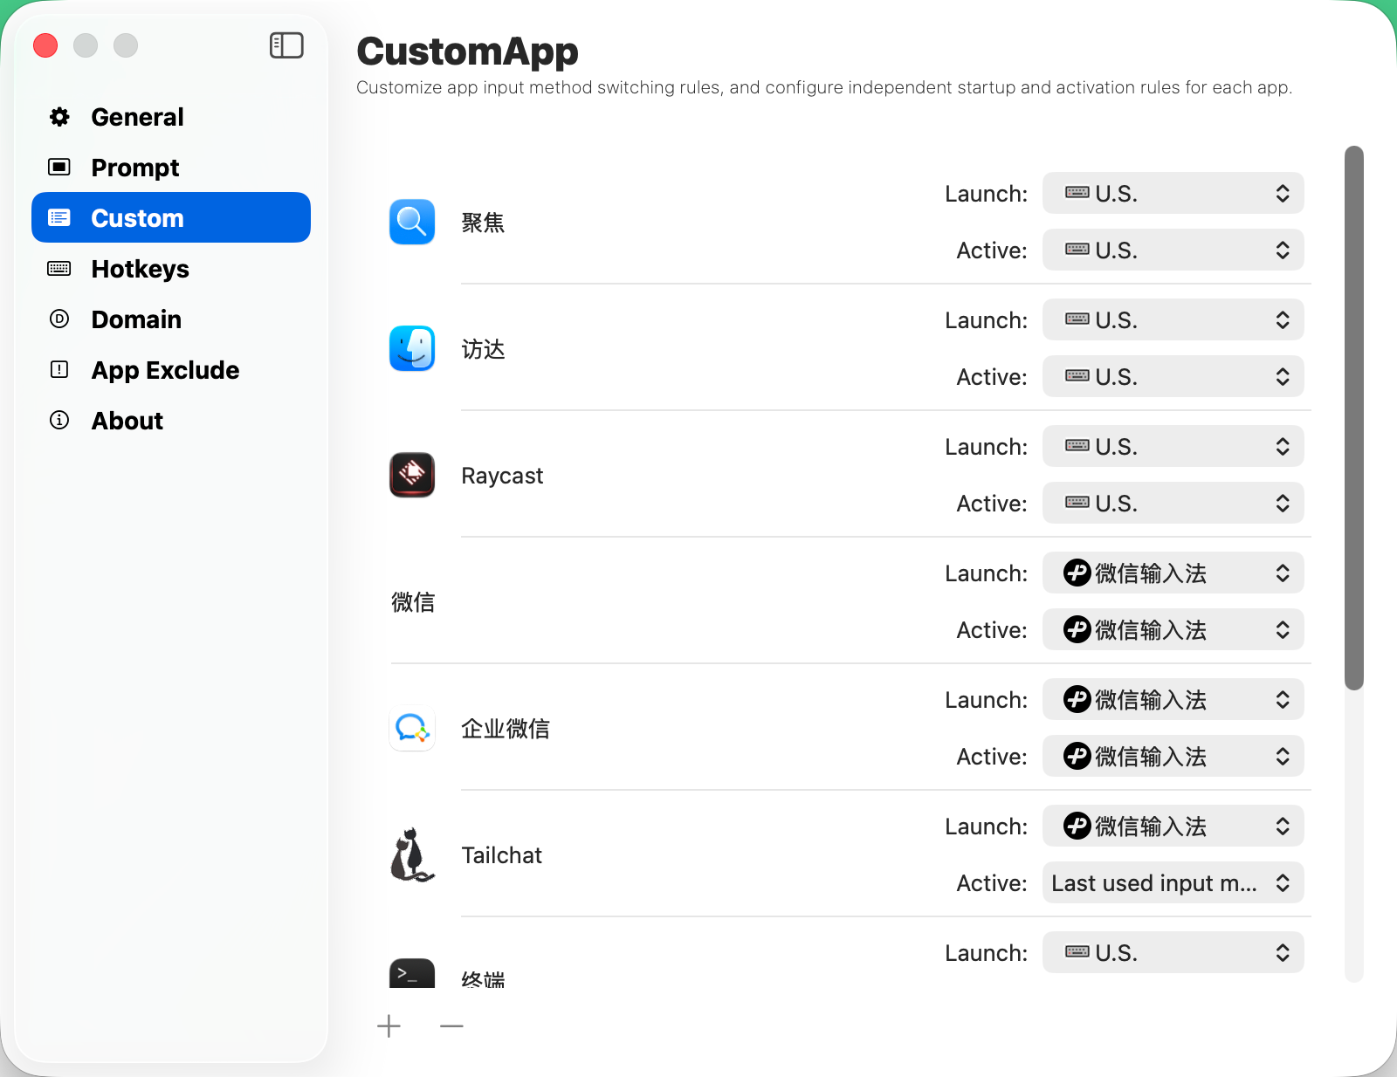Click the Domain sidebar icon
Screen dimensions: 1397x1077
(x=59, y=319)
